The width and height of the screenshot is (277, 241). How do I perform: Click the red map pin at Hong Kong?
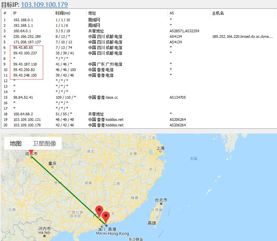pos(106,218)
